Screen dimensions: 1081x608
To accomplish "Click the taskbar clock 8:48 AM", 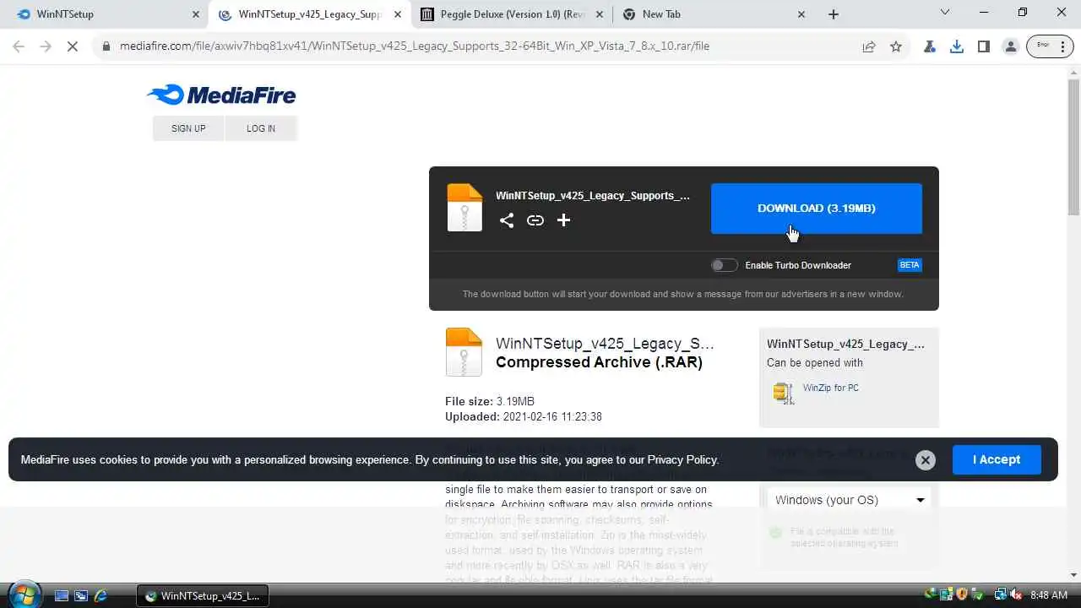I will (1049, 595).
